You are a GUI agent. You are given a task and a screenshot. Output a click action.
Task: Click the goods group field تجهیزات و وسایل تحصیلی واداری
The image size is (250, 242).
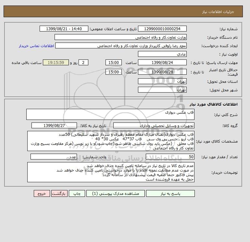(154, 126)
